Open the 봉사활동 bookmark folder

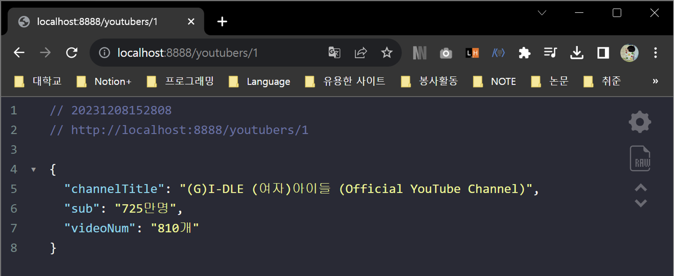coord(429,81)
